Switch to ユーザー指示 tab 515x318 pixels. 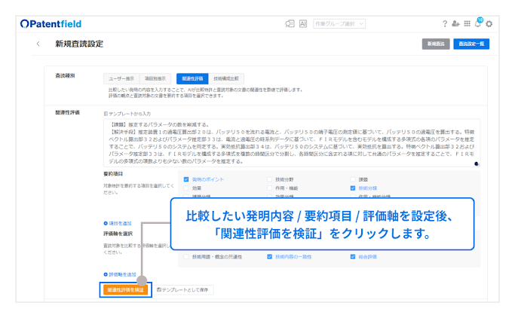coord(121,78)
